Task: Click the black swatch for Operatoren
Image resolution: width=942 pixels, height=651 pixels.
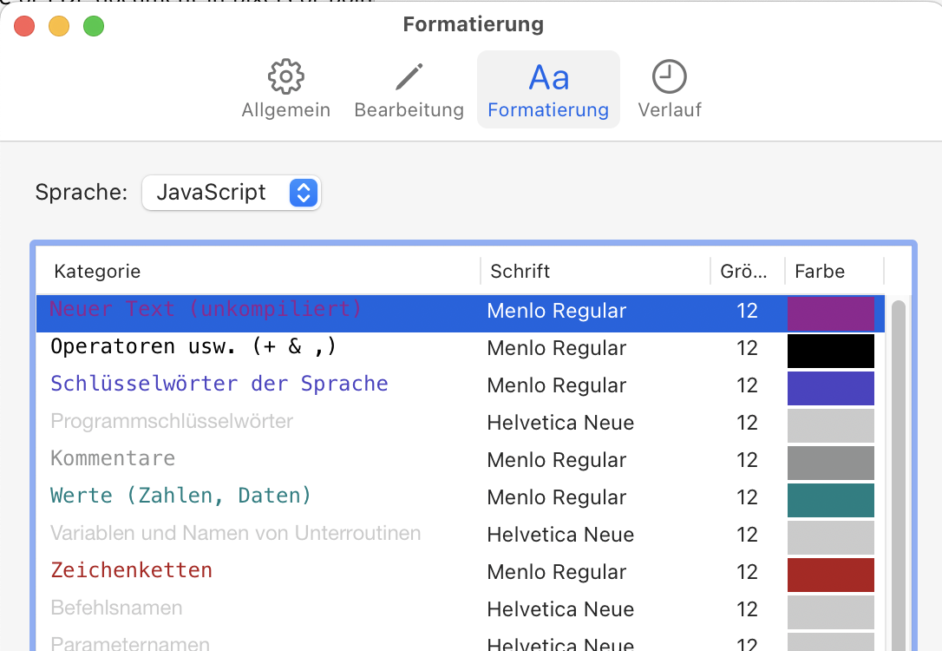Action: click(830, 351)
